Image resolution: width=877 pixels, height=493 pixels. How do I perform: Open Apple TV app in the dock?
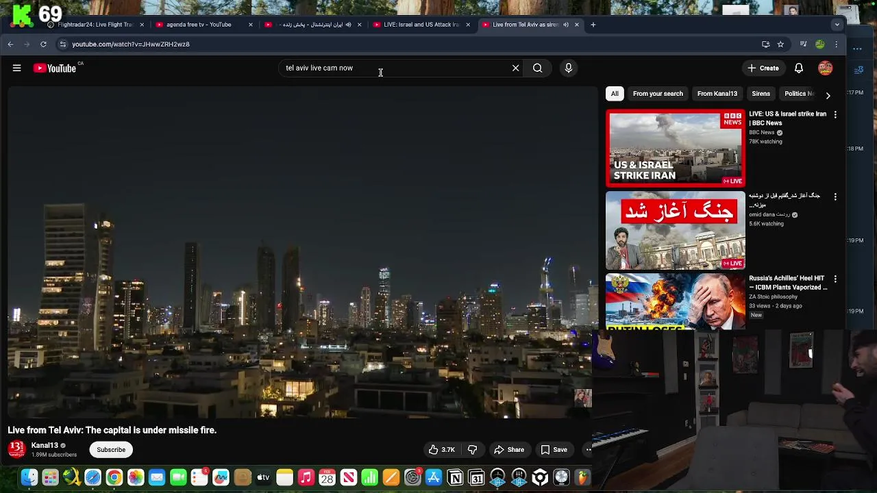tap(263, 477)
